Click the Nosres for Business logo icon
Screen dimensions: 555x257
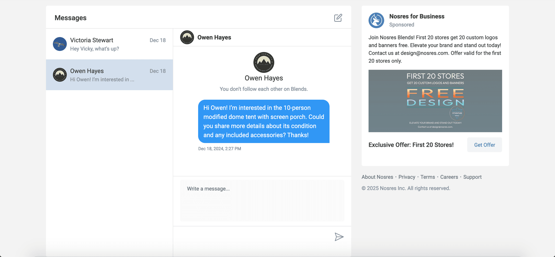(376, 20)
